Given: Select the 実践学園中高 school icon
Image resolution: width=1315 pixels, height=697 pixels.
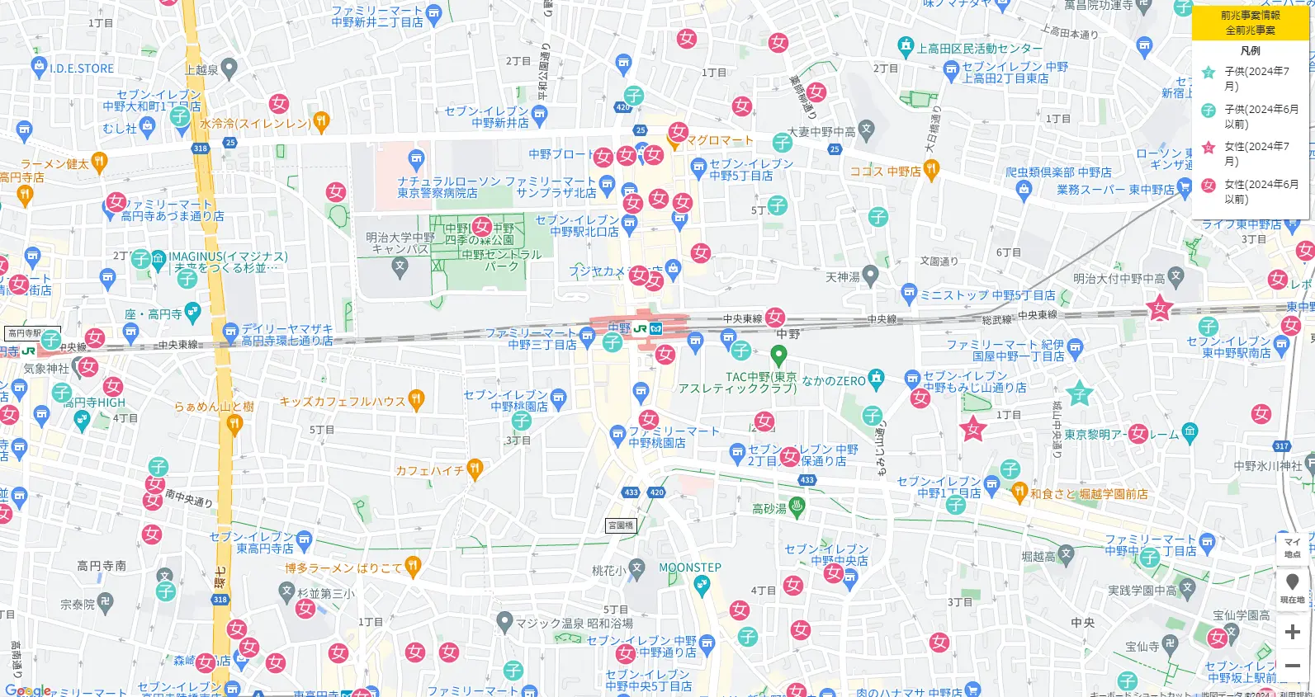Looking at the screenshot, I should point(1187,588).
